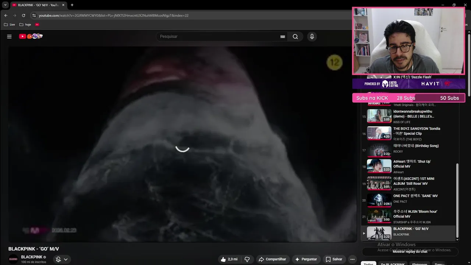Open the Live bookmarks folder
The image size is (471, 265).
10,25
